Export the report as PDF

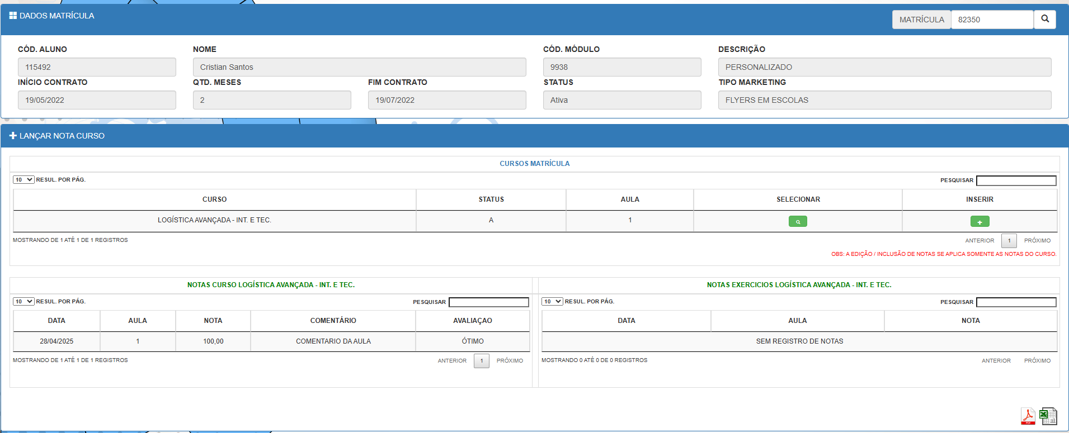1028,416
